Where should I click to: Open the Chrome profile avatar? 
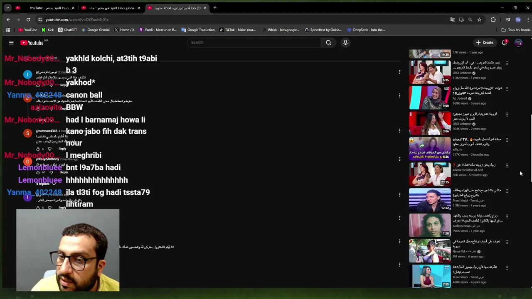pyautogui.click(x=518, y=20)
